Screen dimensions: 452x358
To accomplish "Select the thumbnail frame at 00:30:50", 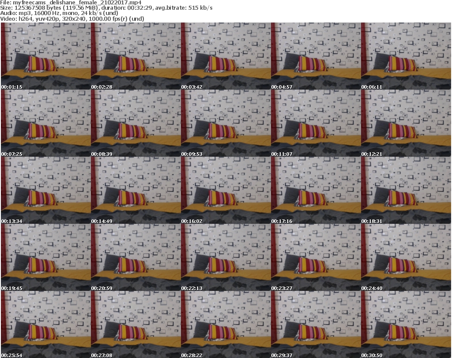I will 406,324.
